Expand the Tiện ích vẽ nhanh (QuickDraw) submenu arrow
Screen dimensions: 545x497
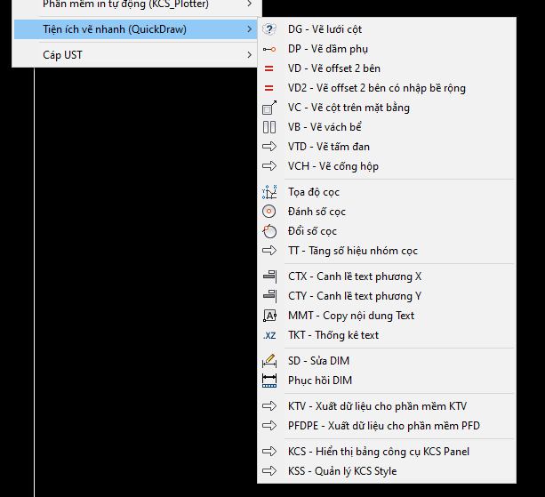click(249, 29)
